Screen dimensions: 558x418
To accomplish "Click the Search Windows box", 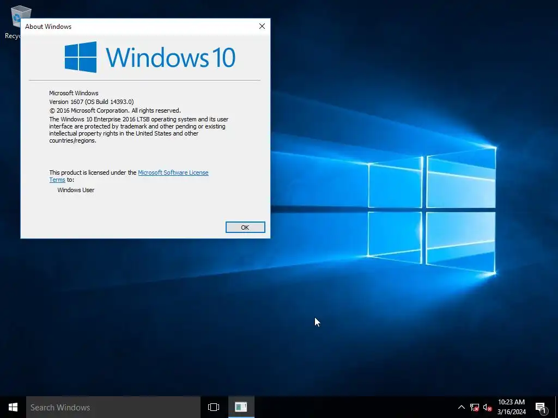I will (x=113, y=407).
